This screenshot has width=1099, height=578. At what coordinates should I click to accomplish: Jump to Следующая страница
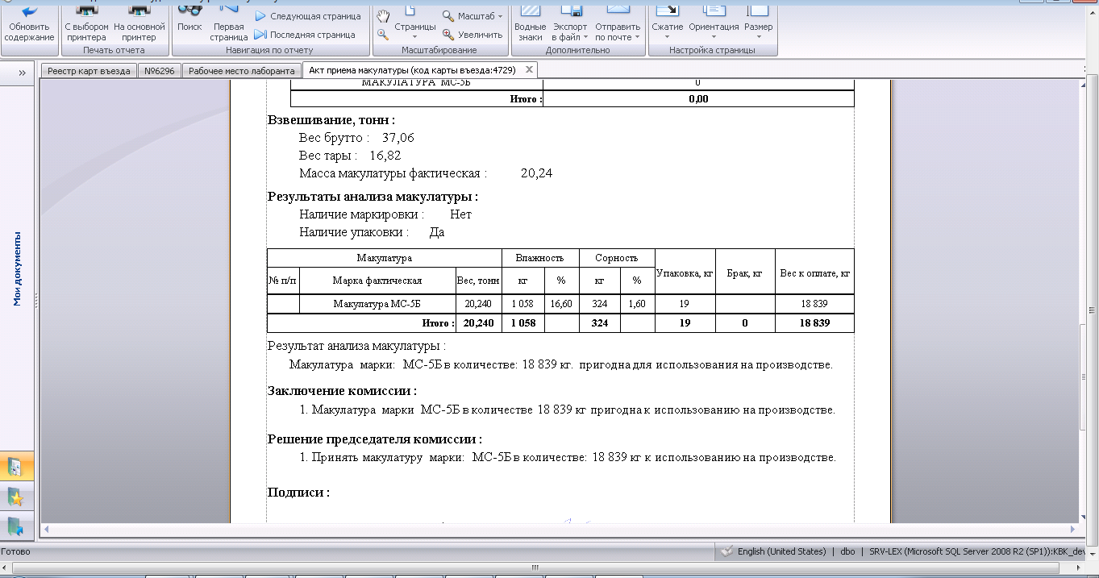tap(308, 16)
